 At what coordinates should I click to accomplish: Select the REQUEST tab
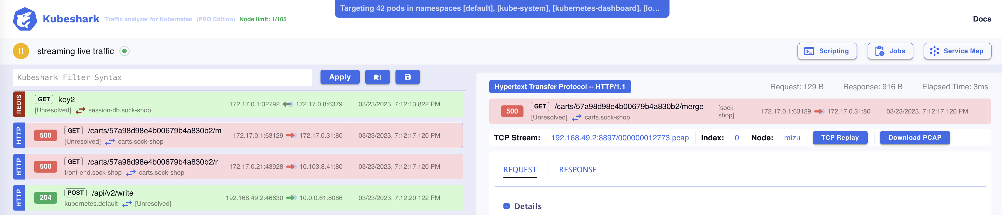pos(520,170)
